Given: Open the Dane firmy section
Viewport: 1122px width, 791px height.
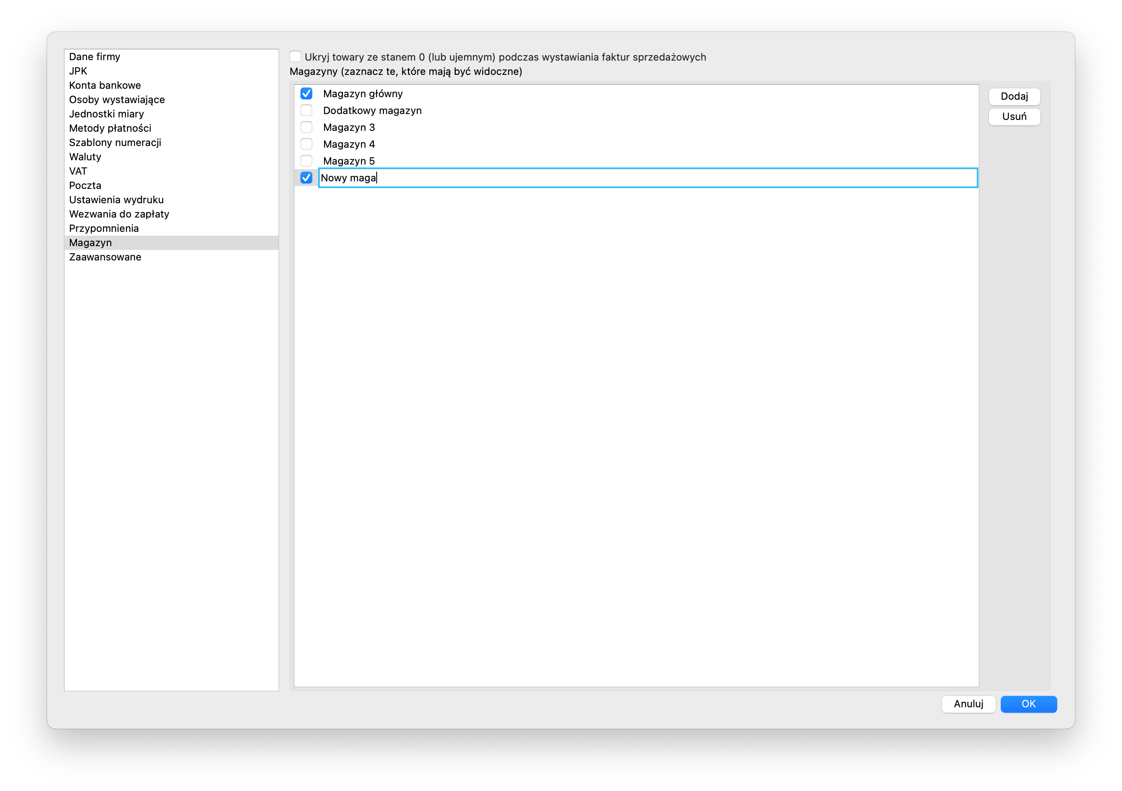Looking at the screenshot, I should 172,57.
